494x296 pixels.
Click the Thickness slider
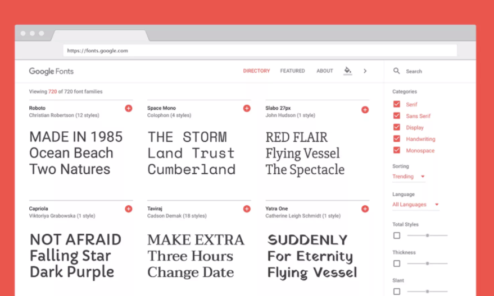pos(427,263)
